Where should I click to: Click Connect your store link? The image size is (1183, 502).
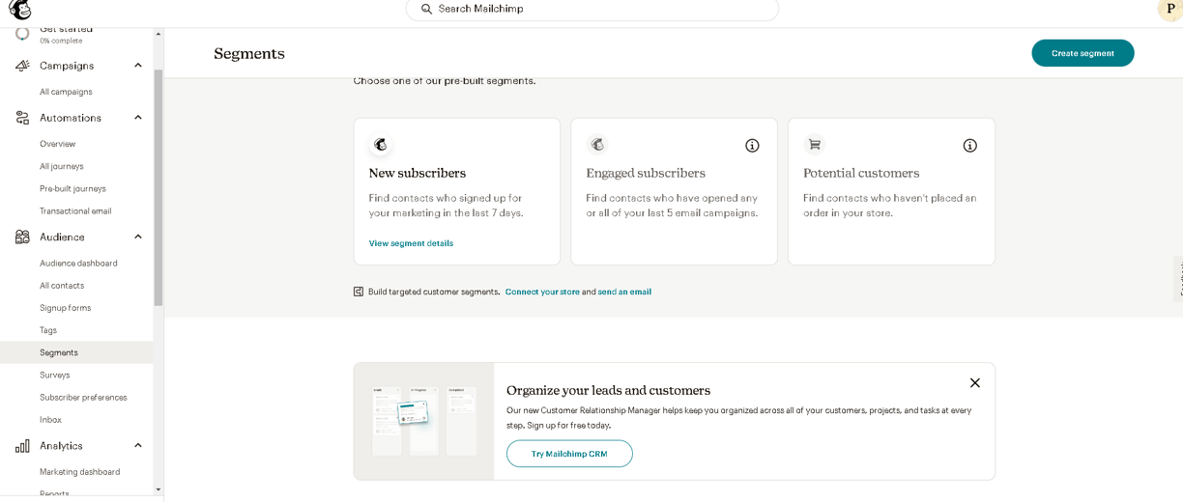click(542, 292)
